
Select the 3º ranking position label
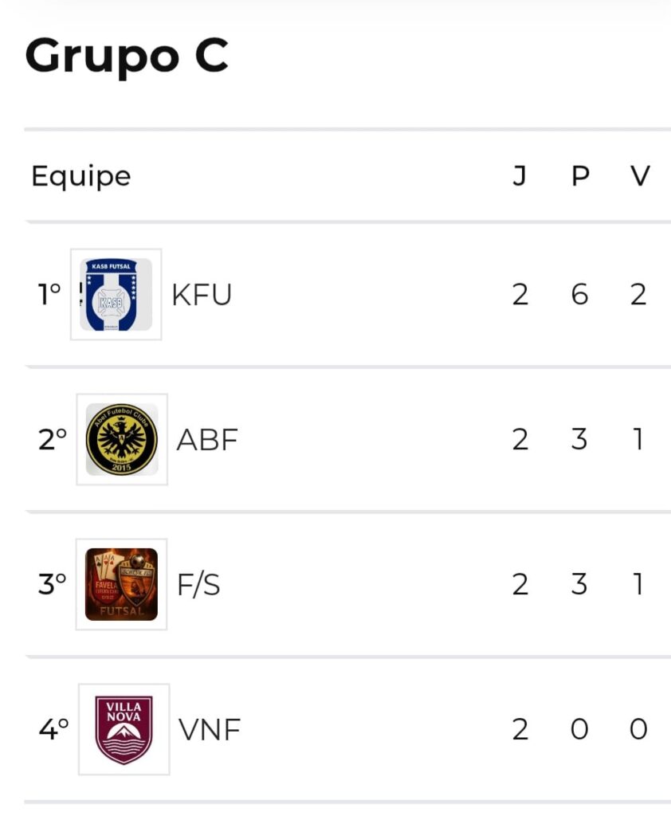[x=53, y=584]
